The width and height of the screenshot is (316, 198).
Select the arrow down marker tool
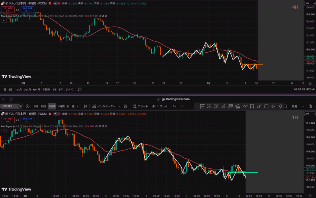[x=280, y=106]
